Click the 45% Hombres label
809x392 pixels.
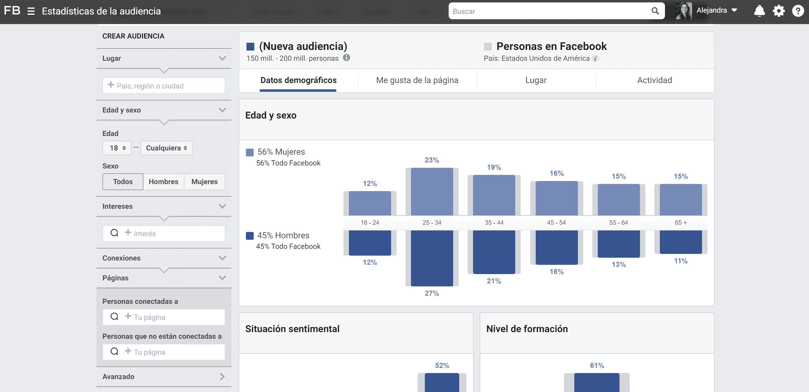click(x=283, y=236)
